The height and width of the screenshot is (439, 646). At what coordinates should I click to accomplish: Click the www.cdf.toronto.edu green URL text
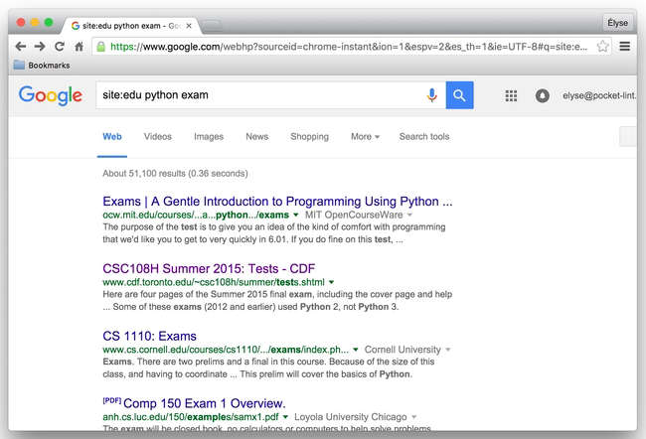coord(214,282)
